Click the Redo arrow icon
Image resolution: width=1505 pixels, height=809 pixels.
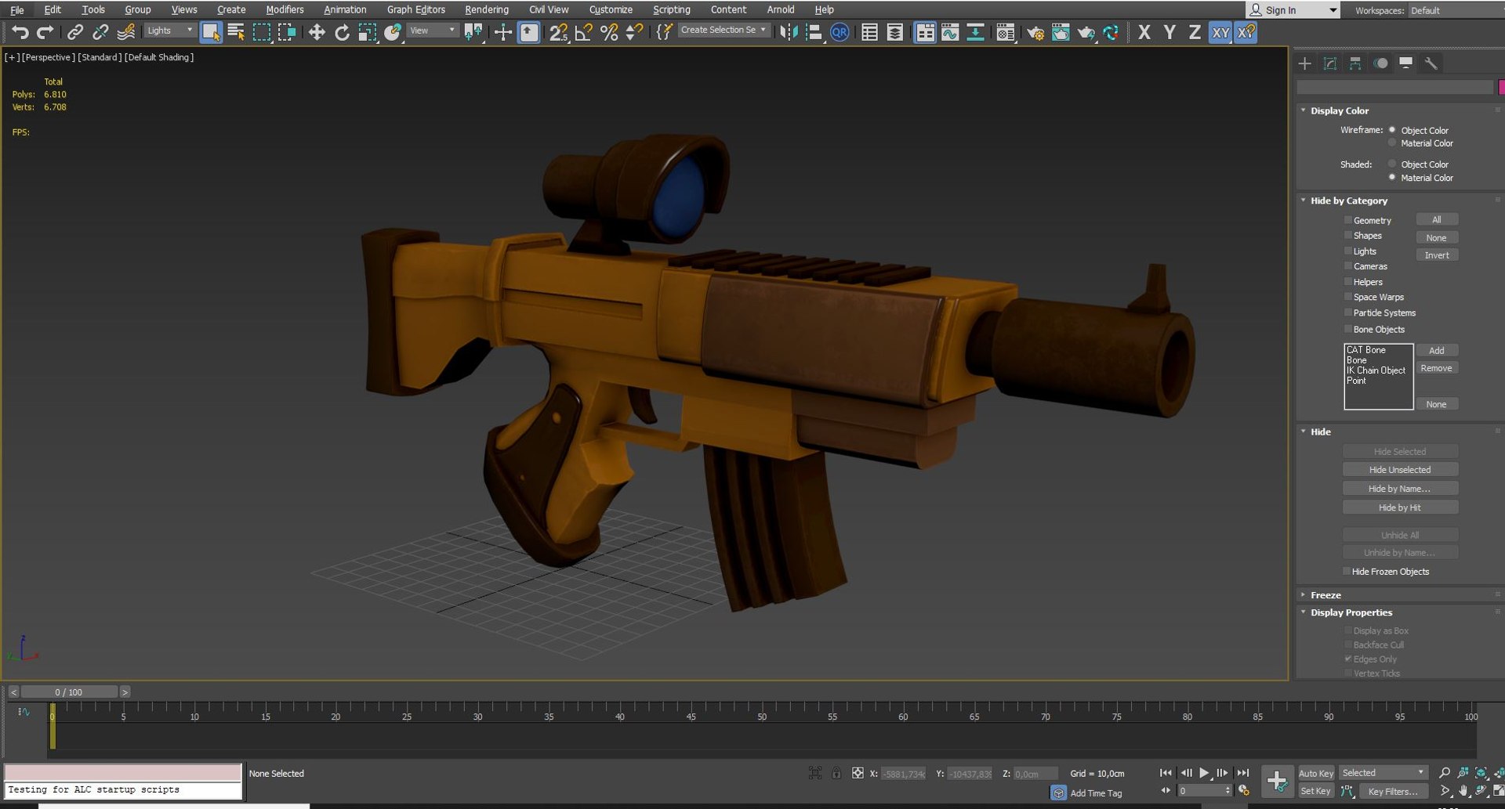45,32
